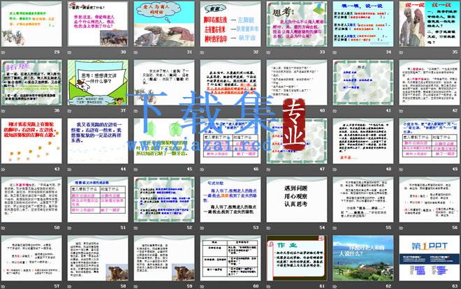Click the animation star icon under slide 50
Screen dimensions: 461x289
coord(3,228)
